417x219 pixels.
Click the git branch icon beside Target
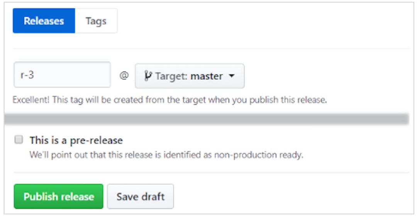[x=148, y=76]
